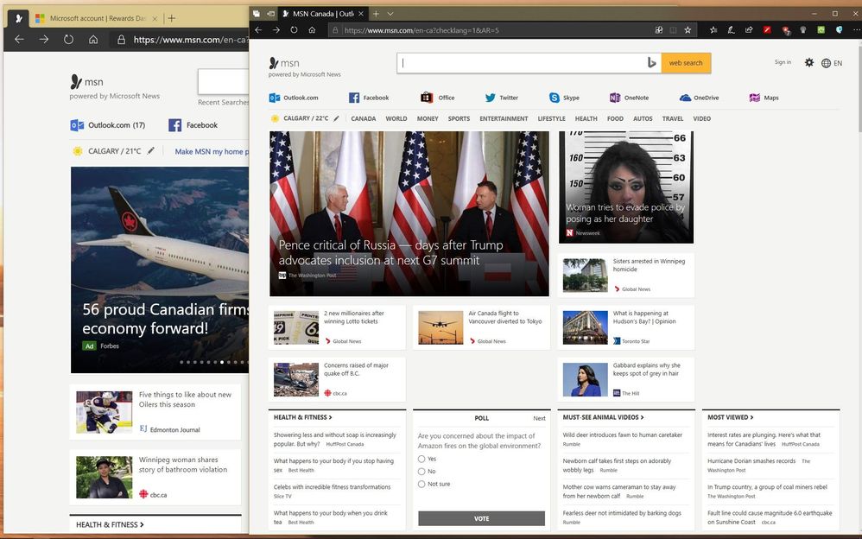Open the Maps shortcut
The height and width of the screenshot is (539, 862).
click(764, 98)
